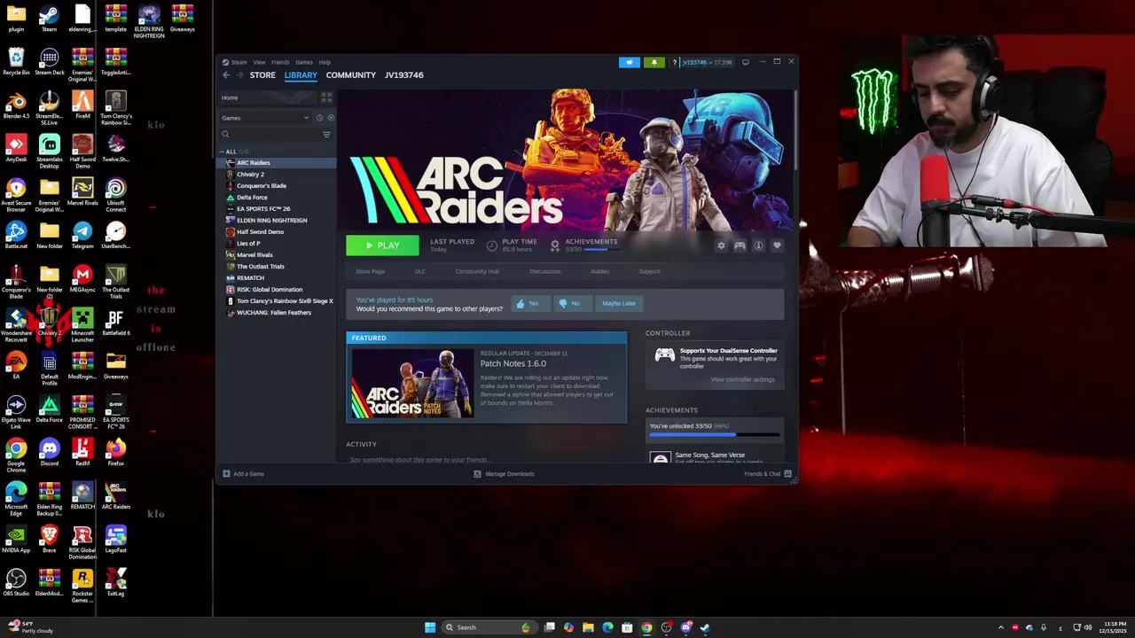Open the Support link
The image size is (1135, 638).
pos(649,271)
